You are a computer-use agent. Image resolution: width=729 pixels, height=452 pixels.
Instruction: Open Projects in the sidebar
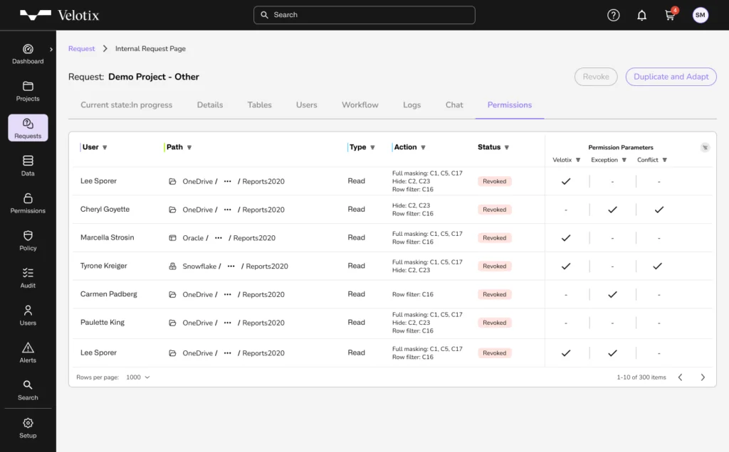[28, 92]
